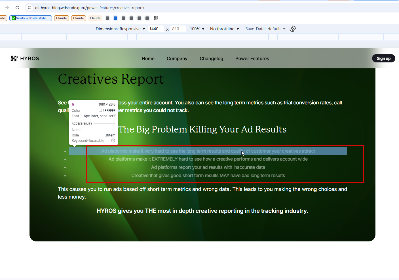Open the Dimensions: Responsive dropdown
399x280 pixels.
point(121,29)
